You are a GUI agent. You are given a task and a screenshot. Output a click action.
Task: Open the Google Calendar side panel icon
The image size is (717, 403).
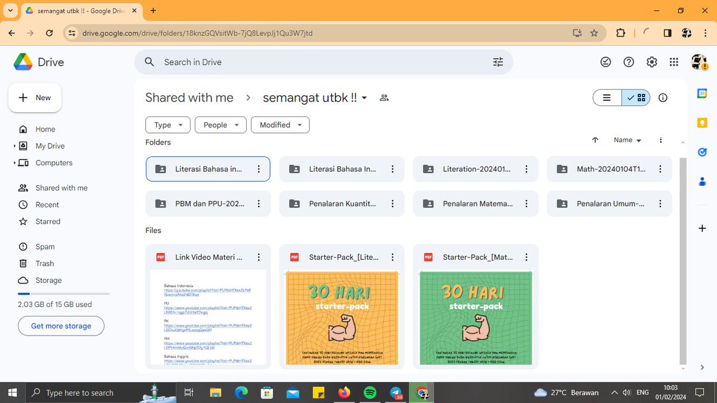tap(702, 94)
